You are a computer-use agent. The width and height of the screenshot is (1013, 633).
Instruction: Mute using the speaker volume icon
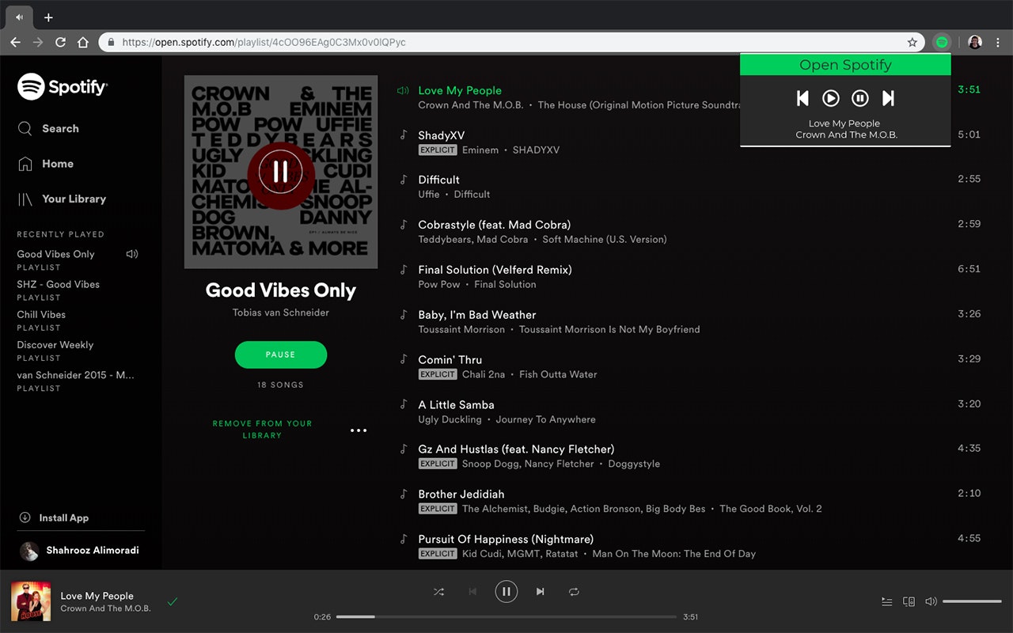(931, 601)
